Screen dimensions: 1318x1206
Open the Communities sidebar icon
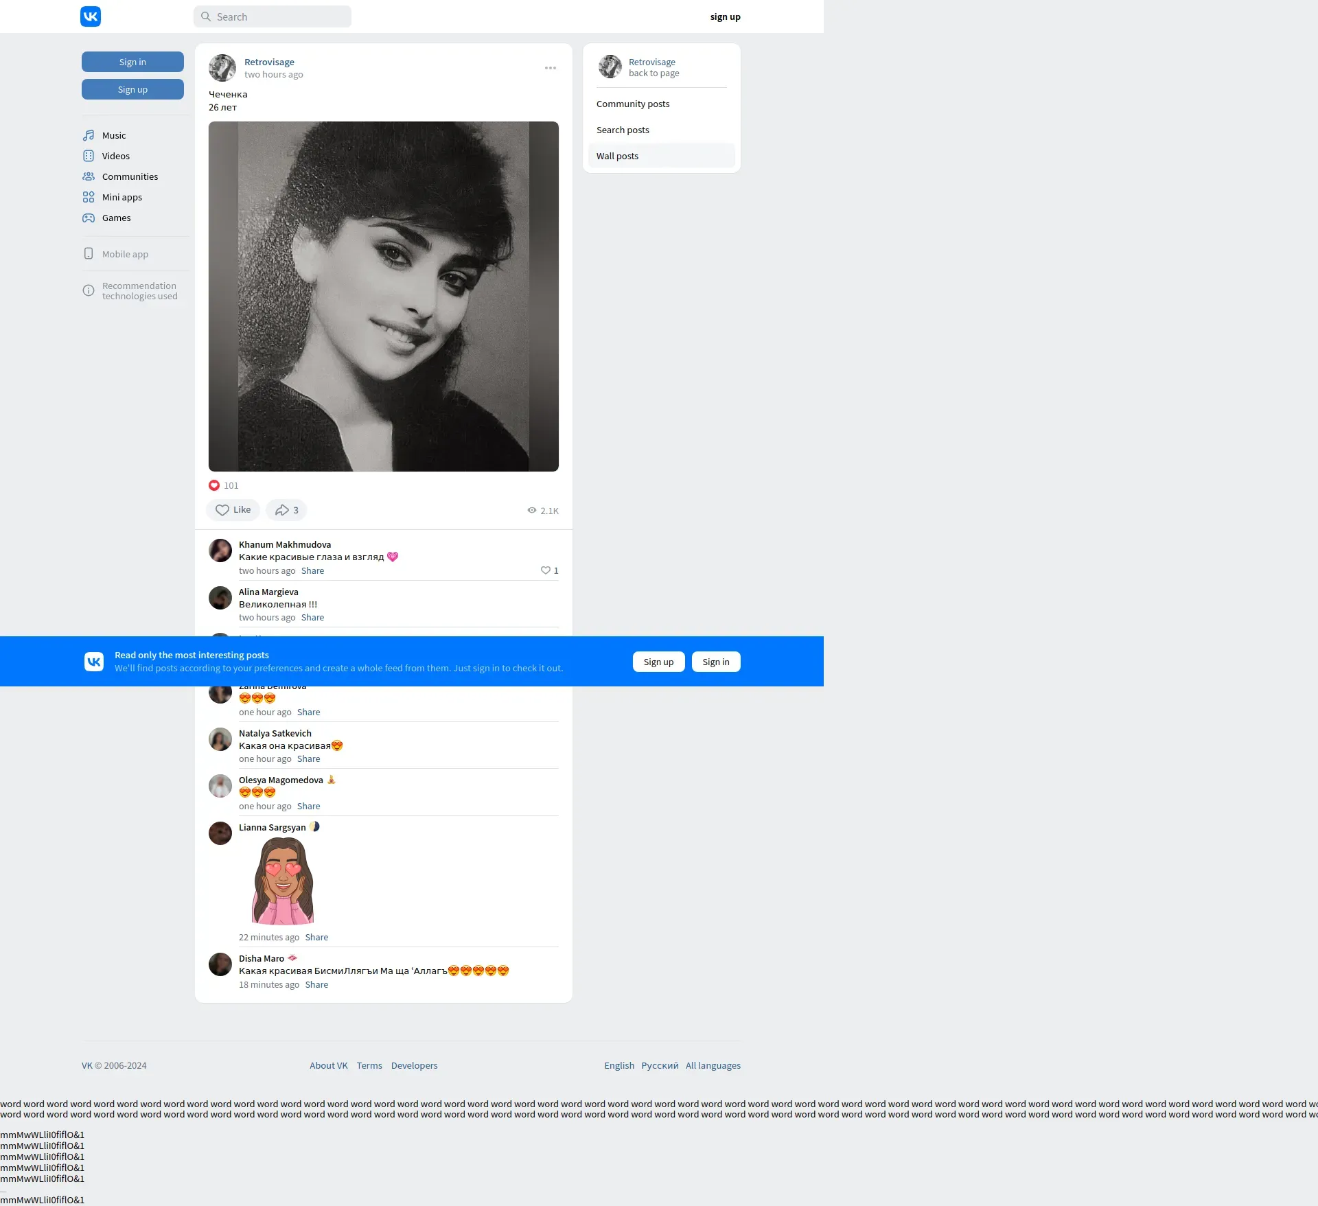click(x=89, y=176)
